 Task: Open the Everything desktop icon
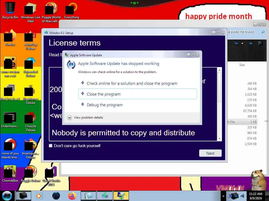point(71,10)
